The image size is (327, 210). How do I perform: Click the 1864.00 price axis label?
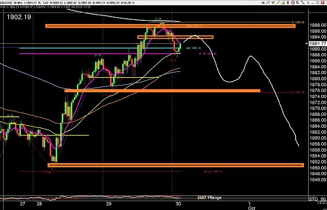[318, 126]
